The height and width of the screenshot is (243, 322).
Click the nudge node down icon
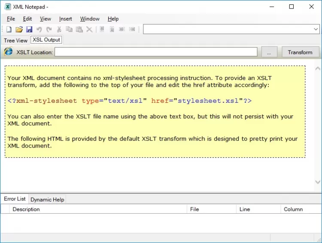pyautogui.click(x=112, y=29)
